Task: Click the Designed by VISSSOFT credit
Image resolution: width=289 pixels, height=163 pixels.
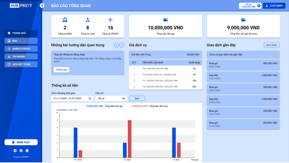Action: tap(21, 157)
